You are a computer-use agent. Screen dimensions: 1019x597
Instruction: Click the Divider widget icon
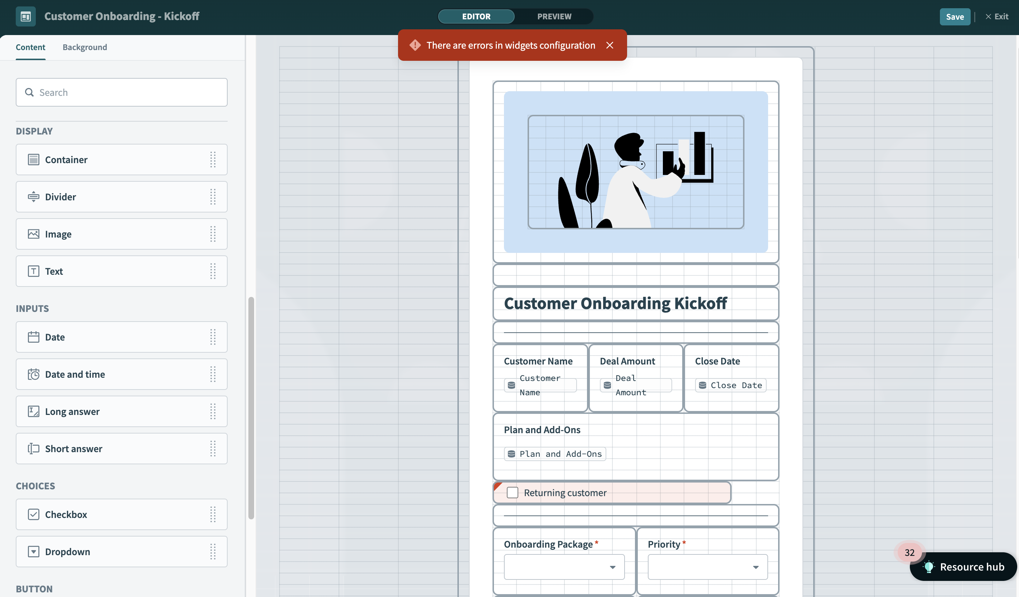point(34,197)
